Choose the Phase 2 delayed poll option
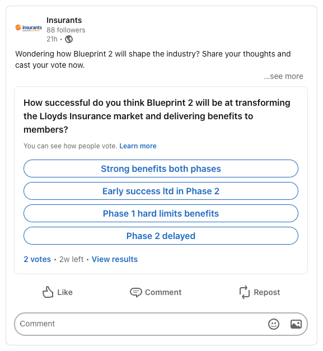323x351 pixels. pyautogui.click(x=161, y=236)
